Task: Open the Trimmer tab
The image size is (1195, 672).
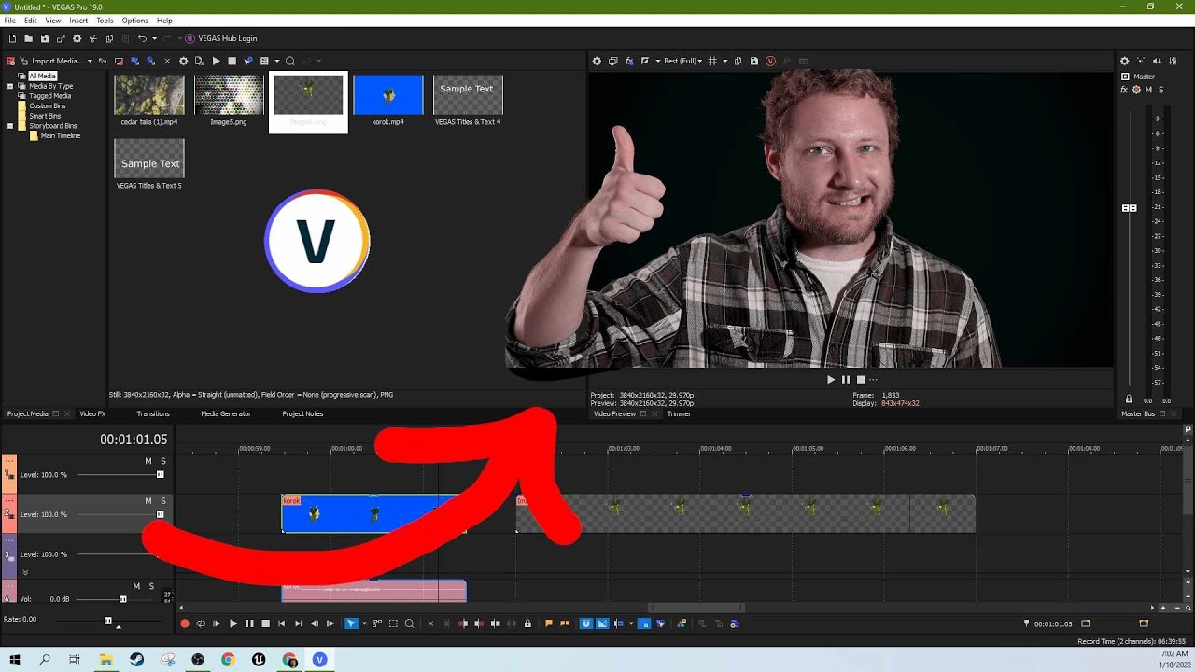Action: pyautogui.click(x=679, y=413)
